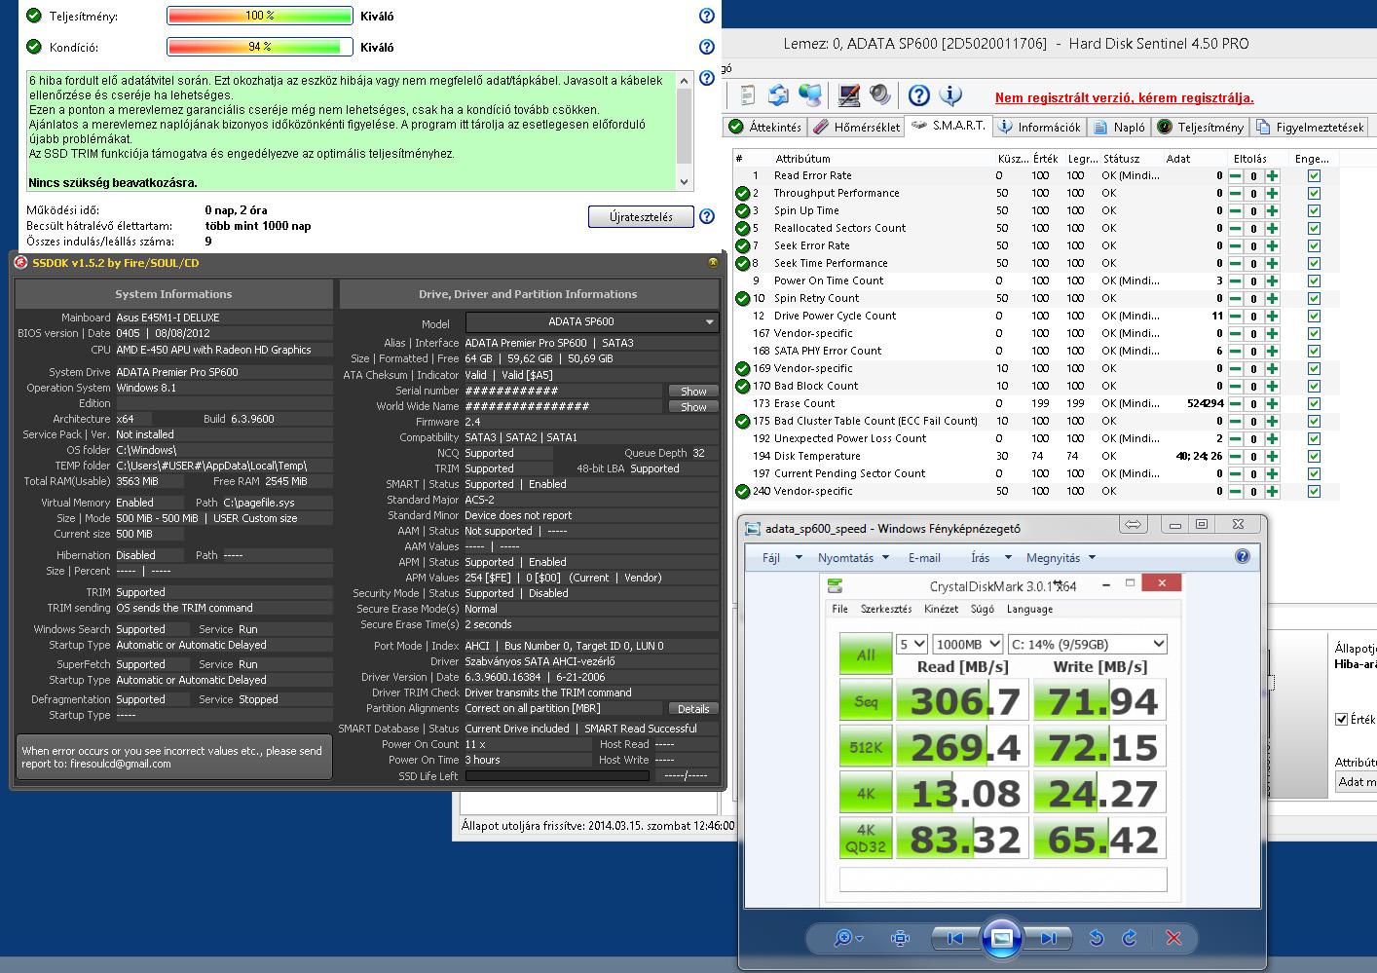This screenshot has width=1377, height=973.
Task: Toggle the enable checkbox for SATA PHY Error Count
Action: [x=1314, y=352]
